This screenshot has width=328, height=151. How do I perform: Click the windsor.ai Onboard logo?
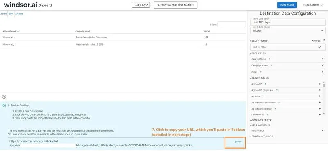(x=28, y=5)
